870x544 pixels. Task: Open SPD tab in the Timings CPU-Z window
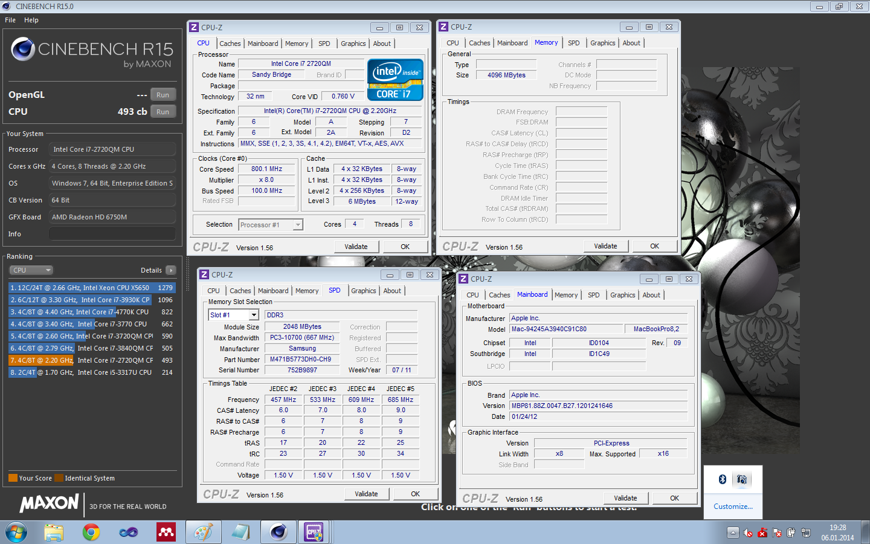click(574, 43)
